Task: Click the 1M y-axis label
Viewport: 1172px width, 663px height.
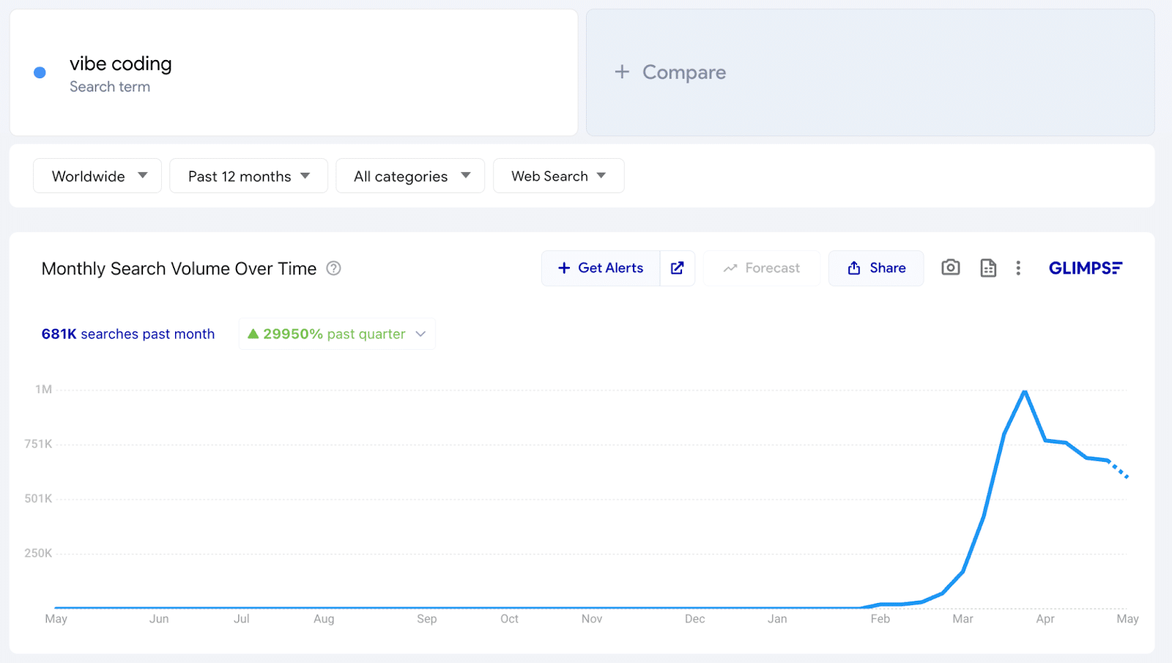Action: point(44,389)
